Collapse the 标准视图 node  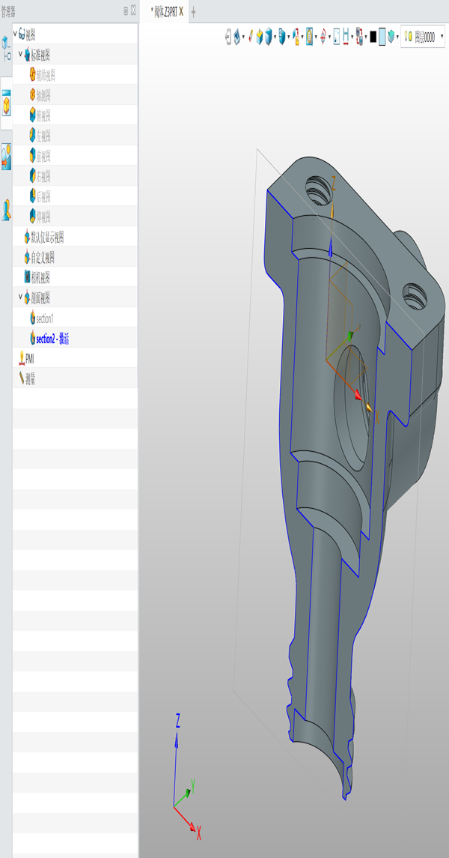pos(21,54)
